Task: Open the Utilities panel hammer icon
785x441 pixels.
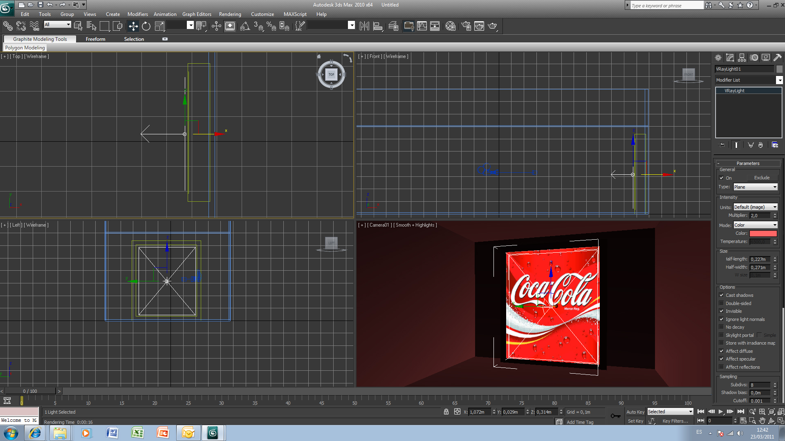Action: (x=777, y=58)
